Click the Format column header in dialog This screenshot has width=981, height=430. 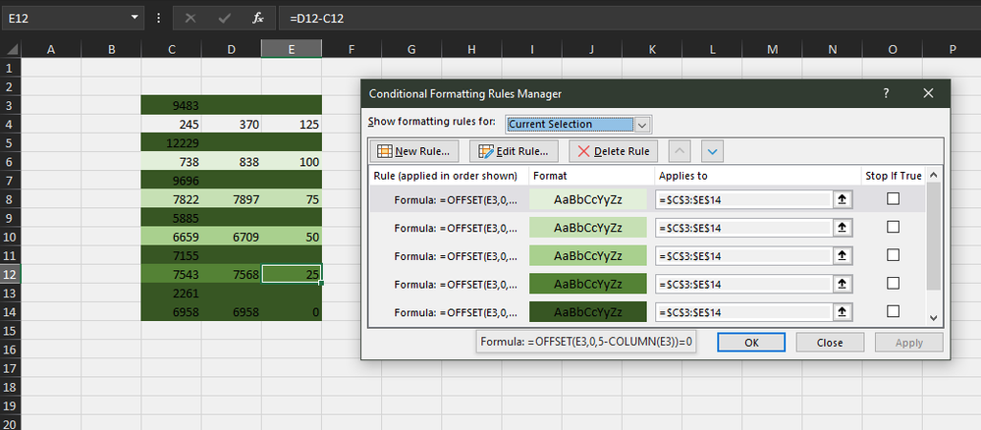(550, 176)
